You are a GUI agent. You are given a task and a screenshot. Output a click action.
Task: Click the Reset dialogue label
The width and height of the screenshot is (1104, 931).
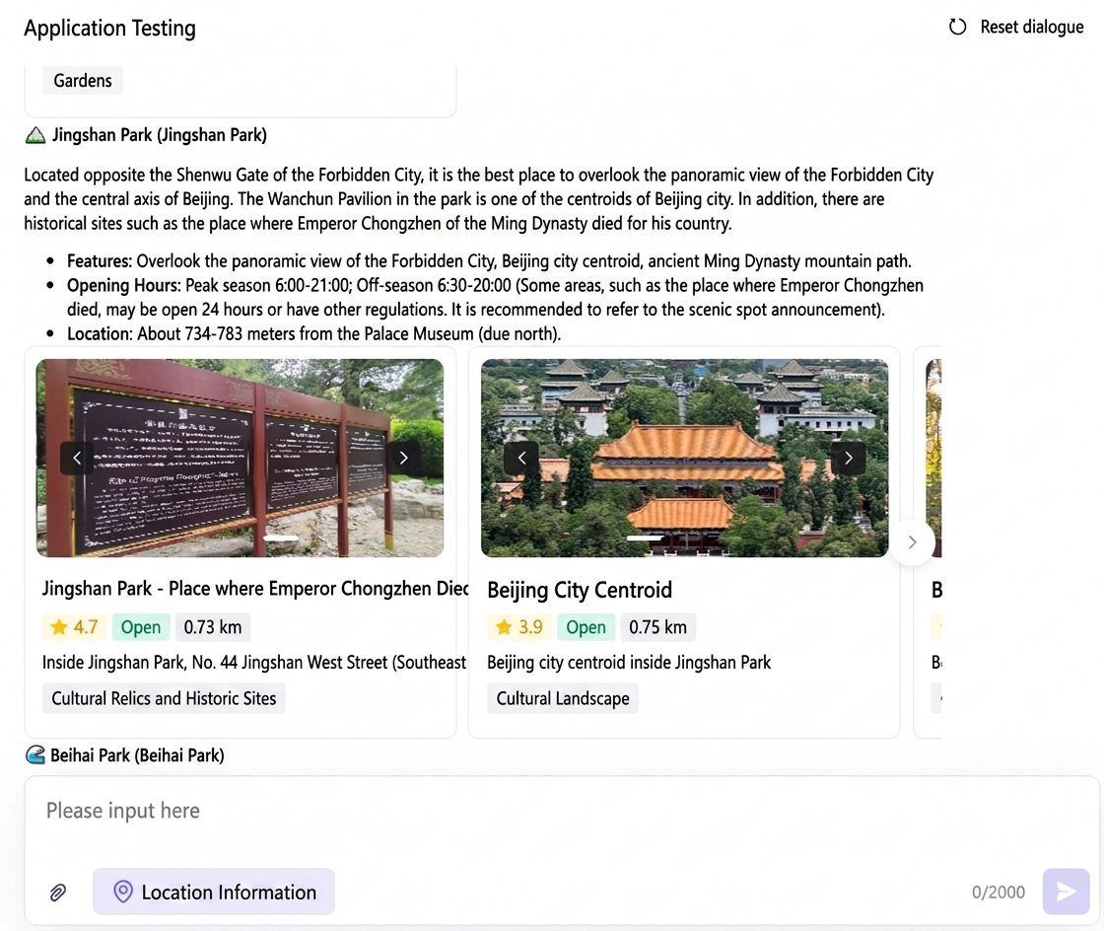pyautogui.click(x=1031, y=27)
